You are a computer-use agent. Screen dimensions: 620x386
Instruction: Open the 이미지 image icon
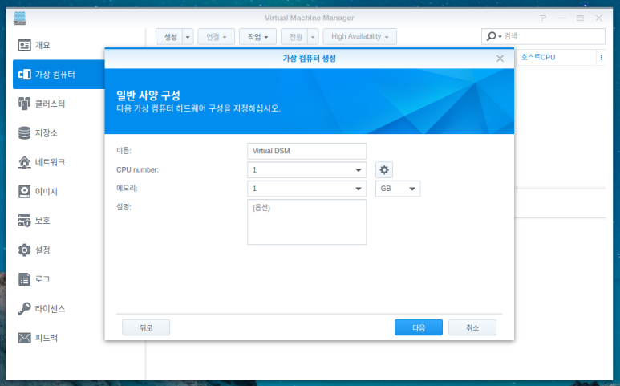[24, 192]
